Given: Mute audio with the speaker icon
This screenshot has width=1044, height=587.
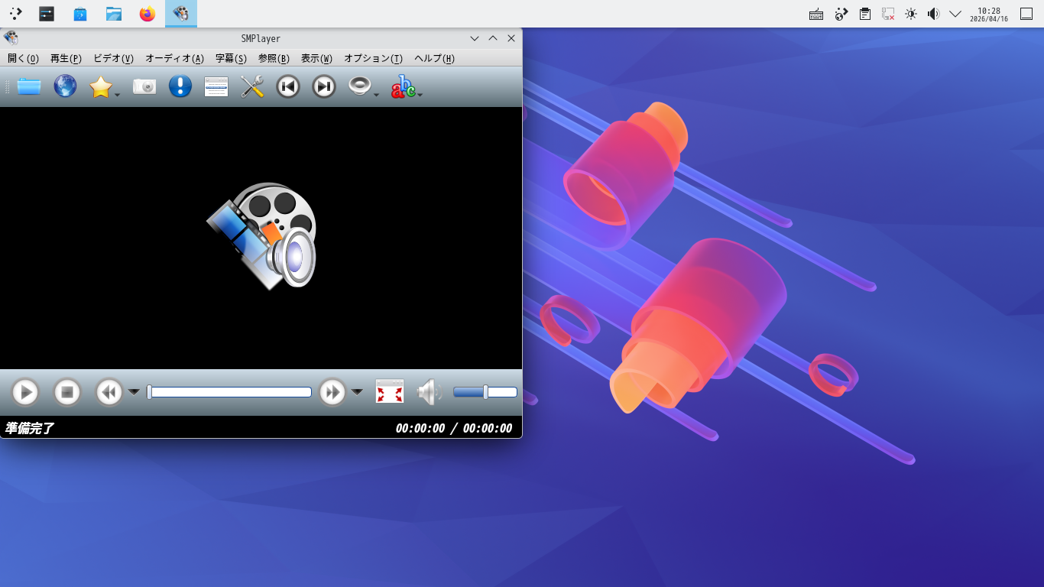Looking at the screenshot, I should click(429, 392).
